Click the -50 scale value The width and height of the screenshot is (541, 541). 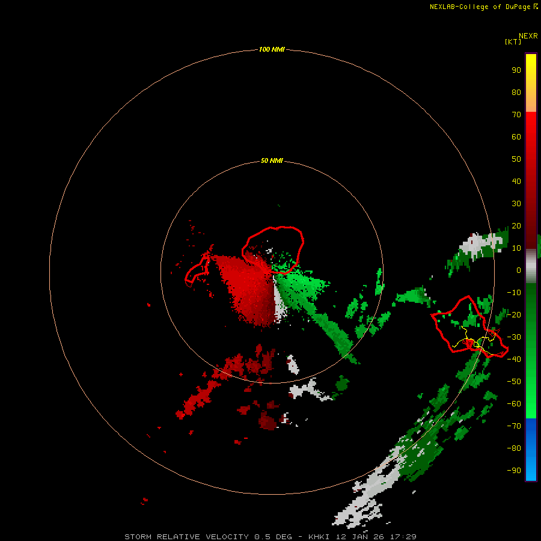click(x=514, y=382)
